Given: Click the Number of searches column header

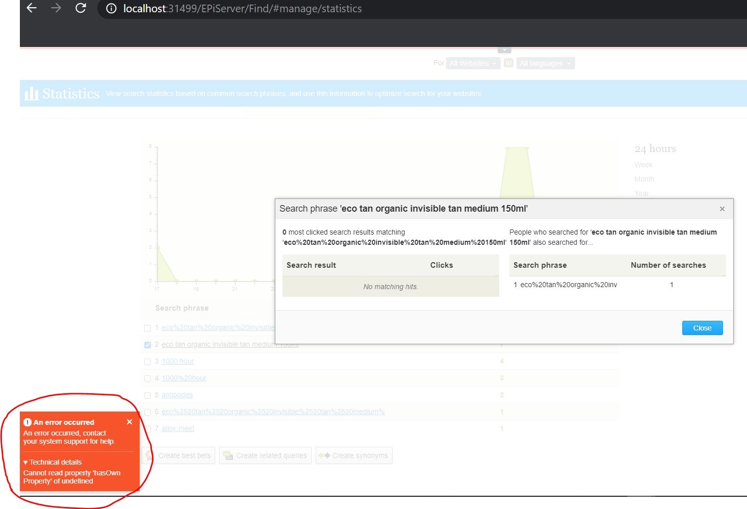Looking at the screenshot, I should [x=668, y=265].
